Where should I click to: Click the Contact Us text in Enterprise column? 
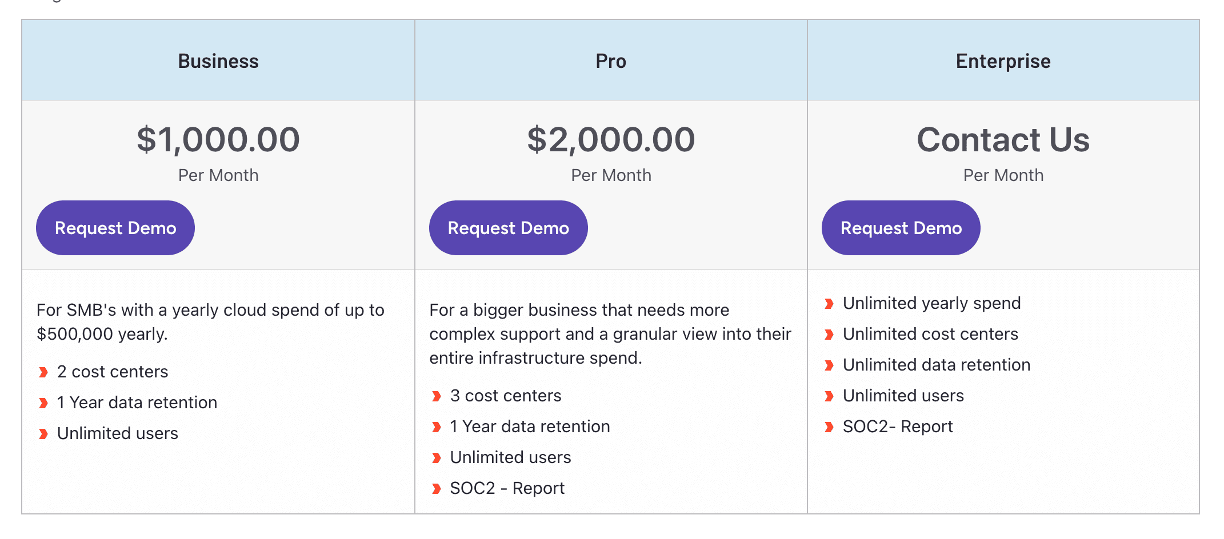1003,139
